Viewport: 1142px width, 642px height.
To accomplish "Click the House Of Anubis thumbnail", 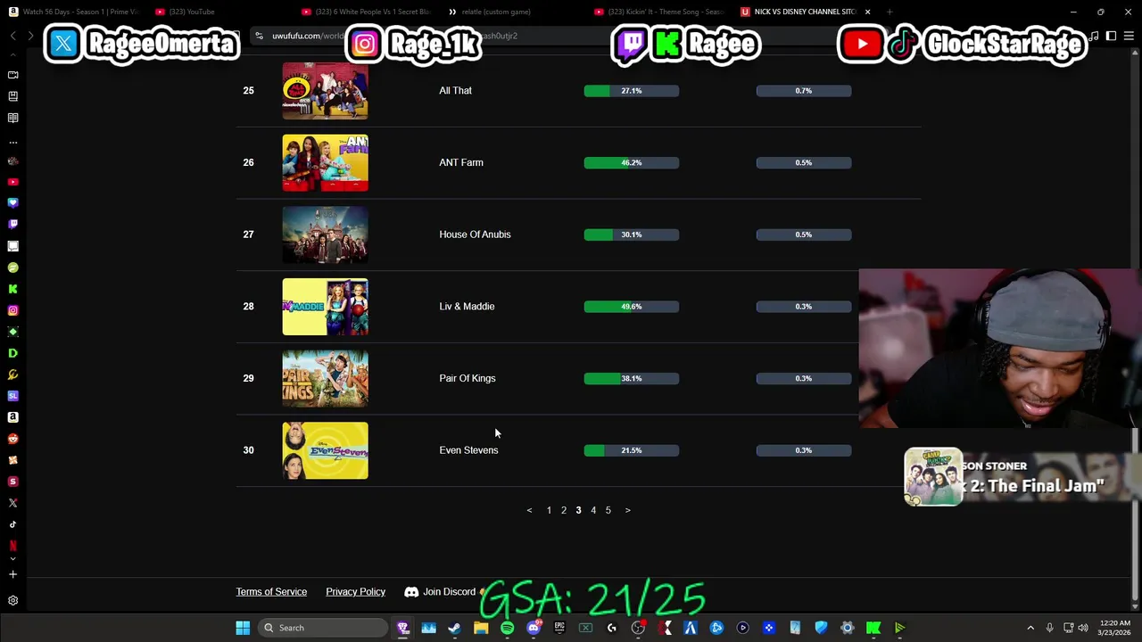I will [x=325, y=235].
